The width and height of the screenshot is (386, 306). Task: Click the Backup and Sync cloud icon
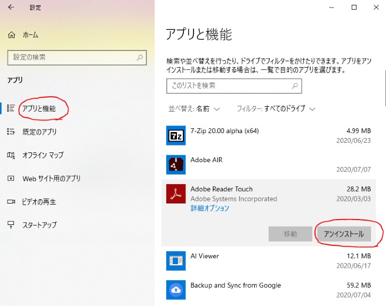point(176,290)
